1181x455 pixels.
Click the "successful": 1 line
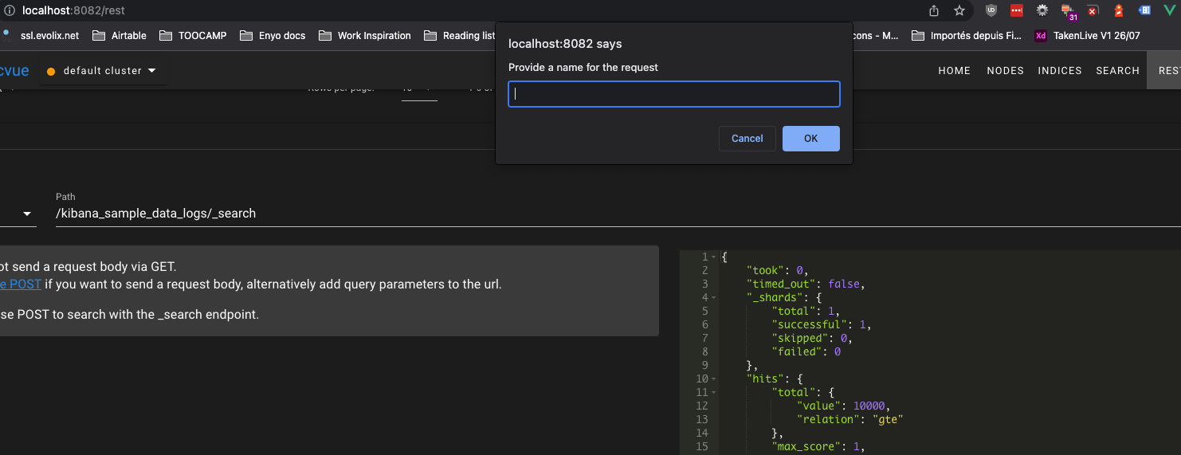821,324
